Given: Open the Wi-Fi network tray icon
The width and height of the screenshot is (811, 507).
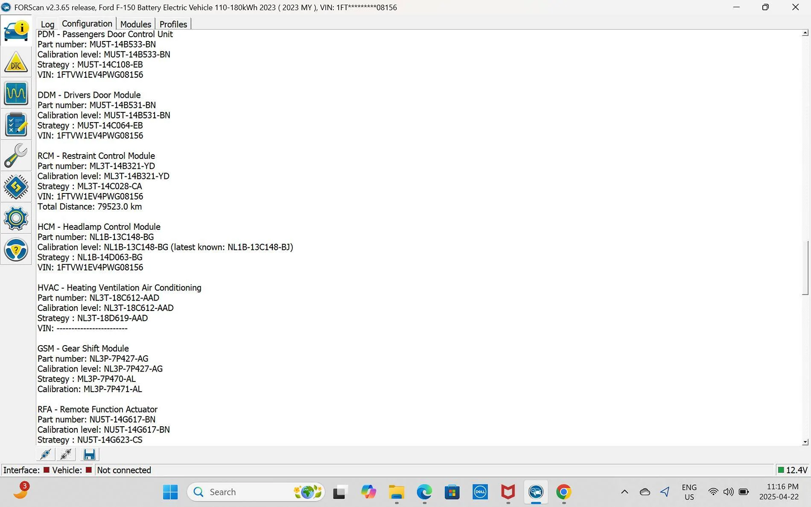Looking at the screenshot, I should coord(713,492).
